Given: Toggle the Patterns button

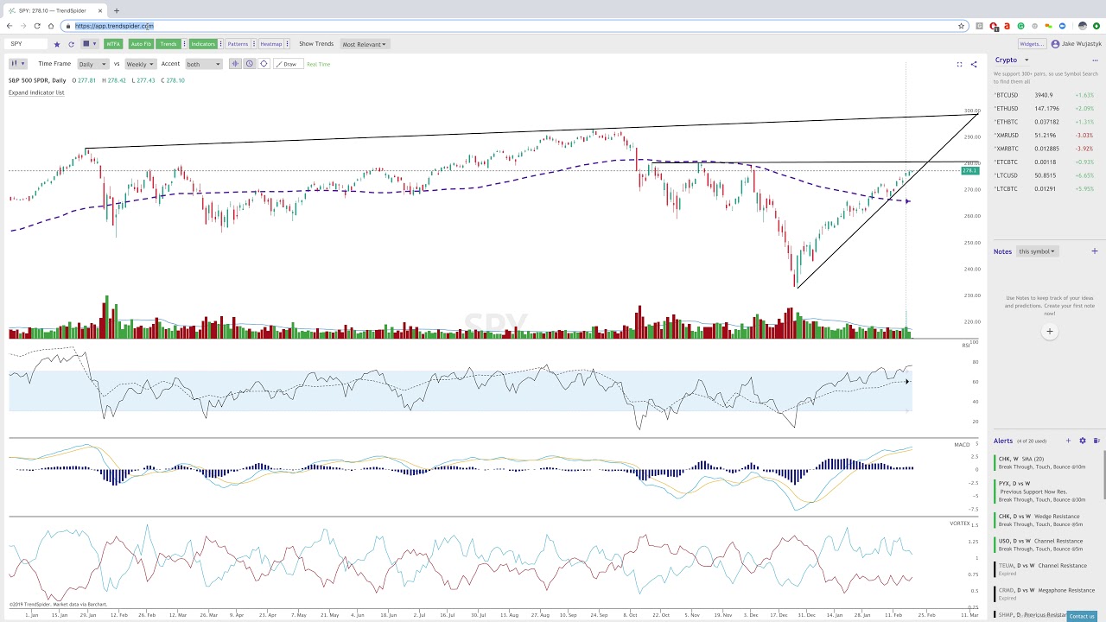Looking at the screenshot, I should point(238,44).
